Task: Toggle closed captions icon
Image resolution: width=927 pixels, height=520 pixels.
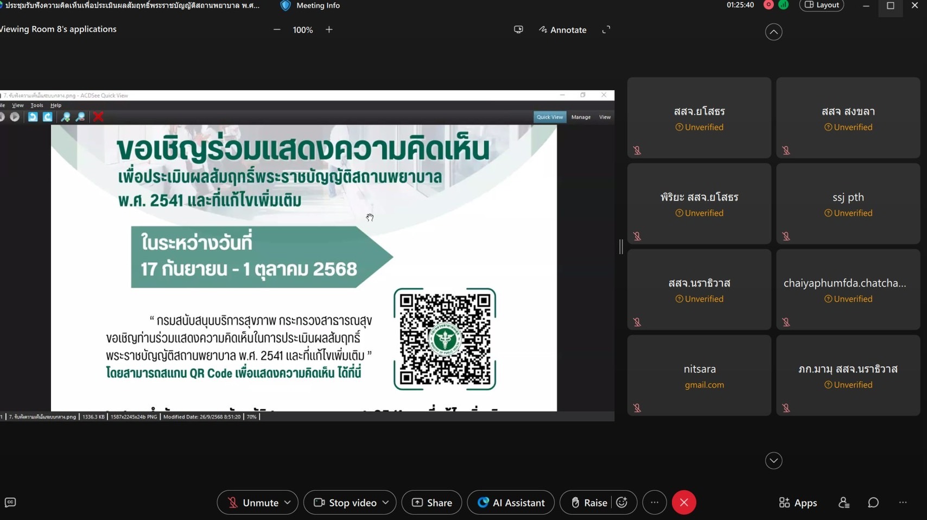Action: pyautogui.click(x=10, y=503)
